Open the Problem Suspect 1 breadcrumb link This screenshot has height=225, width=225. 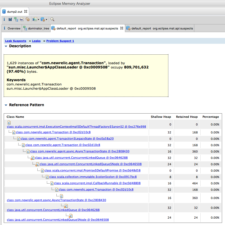click(60, 41)
